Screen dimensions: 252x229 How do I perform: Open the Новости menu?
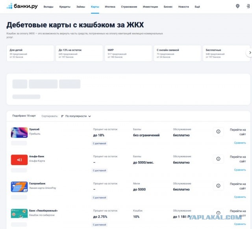183,7
